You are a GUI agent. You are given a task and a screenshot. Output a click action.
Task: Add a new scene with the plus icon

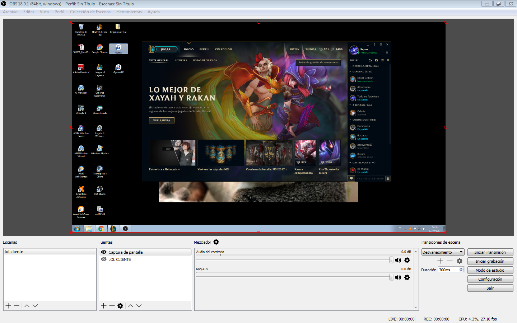tap(8, 306)
